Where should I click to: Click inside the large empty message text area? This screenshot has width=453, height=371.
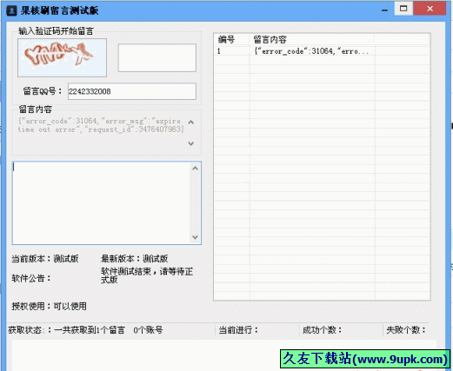click(x=102, y=203)
